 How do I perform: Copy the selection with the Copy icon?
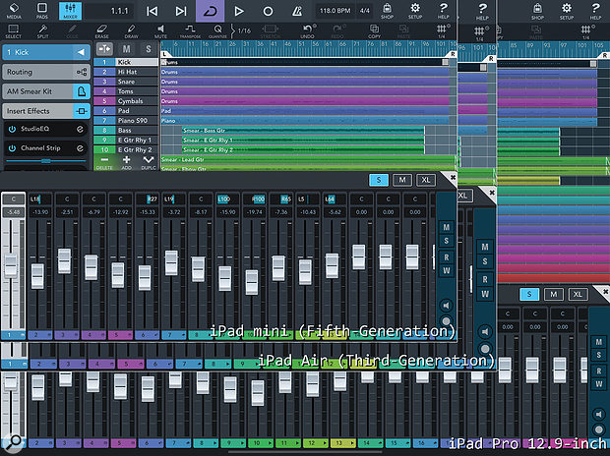coord(374,31)
